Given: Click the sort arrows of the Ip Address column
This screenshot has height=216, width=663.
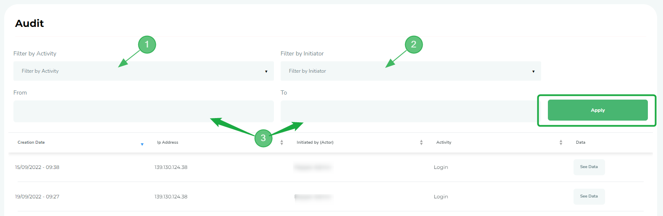Looking at the screenshot, I should point(282,142).
